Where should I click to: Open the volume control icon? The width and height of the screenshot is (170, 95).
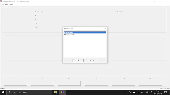click(x=142, y=92)
